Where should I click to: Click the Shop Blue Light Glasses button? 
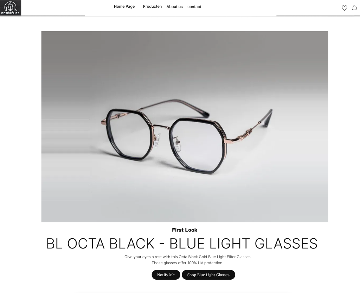(208, 275)
